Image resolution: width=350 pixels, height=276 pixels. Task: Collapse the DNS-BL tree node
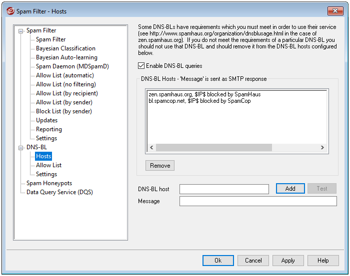pos(21,147)
